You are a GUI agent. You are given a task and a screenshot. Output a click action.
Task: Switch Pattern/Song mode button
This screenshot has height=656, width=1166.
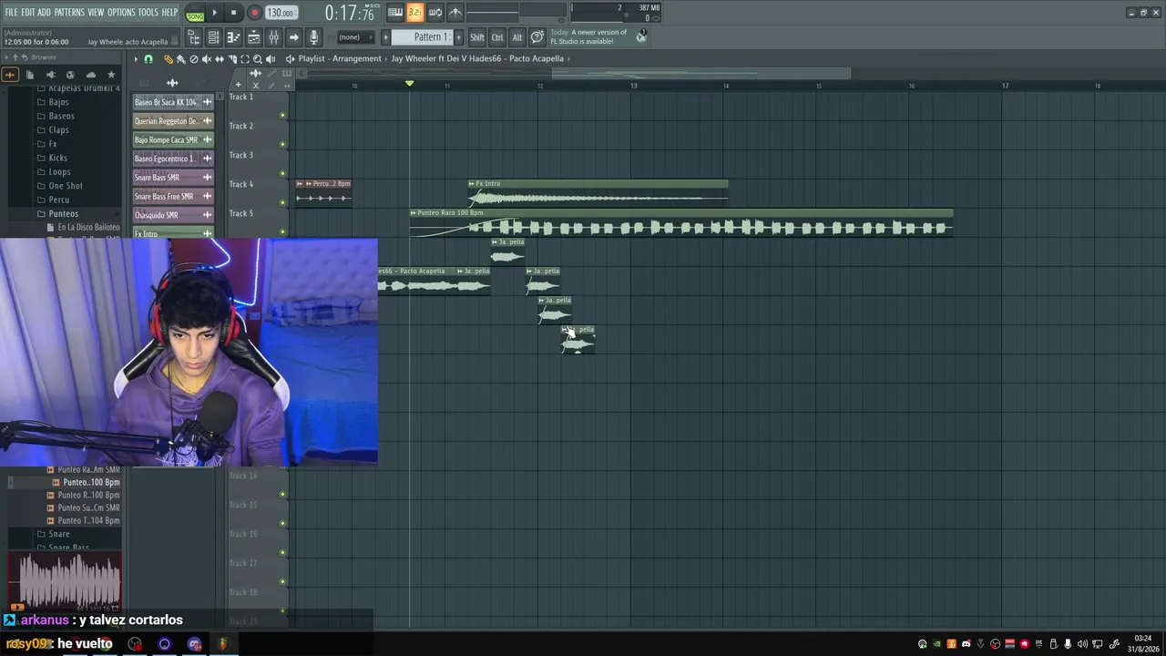[x=195, y=13]
